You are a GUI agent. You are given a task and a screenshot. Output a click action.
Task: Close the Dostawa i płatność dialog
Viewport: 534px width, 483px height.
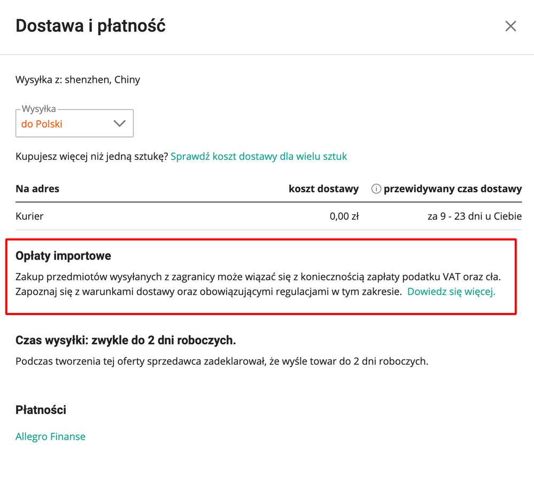[x=510, y=26]
